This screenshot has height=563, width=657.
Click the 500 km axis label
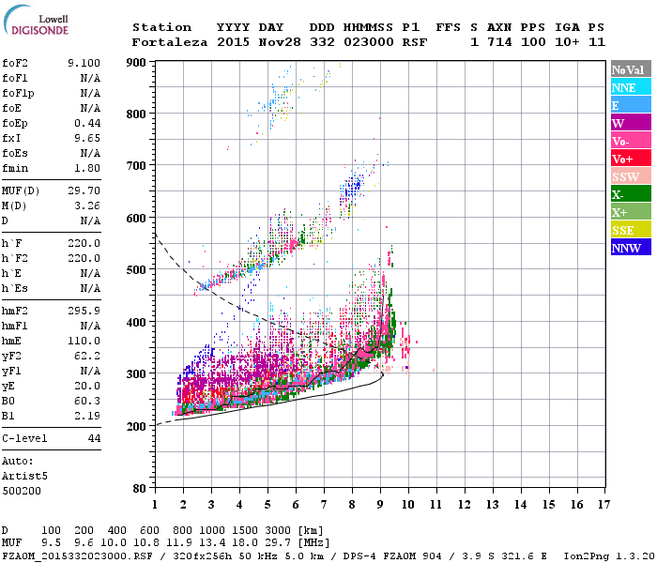coord(136,270)
